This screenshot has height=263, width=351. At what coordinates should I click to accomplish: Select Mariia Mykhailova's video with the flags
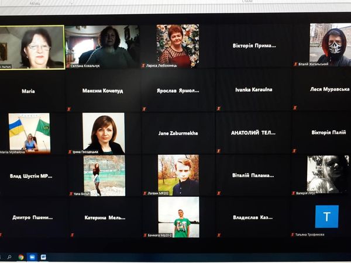tap(29, 133)
